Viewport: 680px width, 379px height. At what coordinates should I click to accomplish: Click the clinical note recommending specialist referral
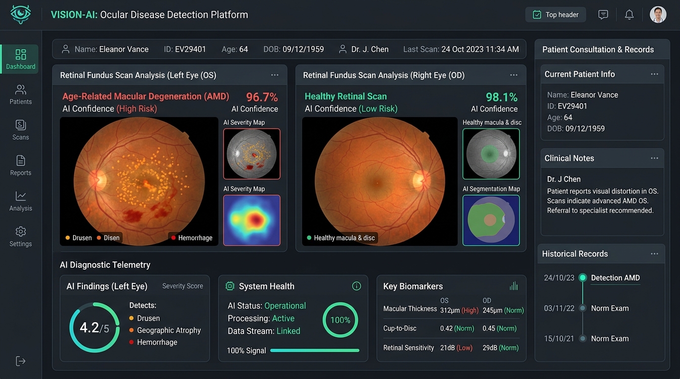[600, 210]
